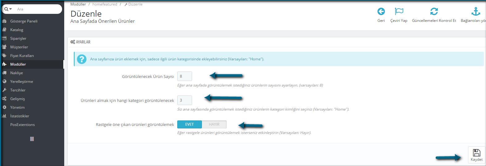
Task: Open the search magnifier dropdown
Action: click(8, 9)
